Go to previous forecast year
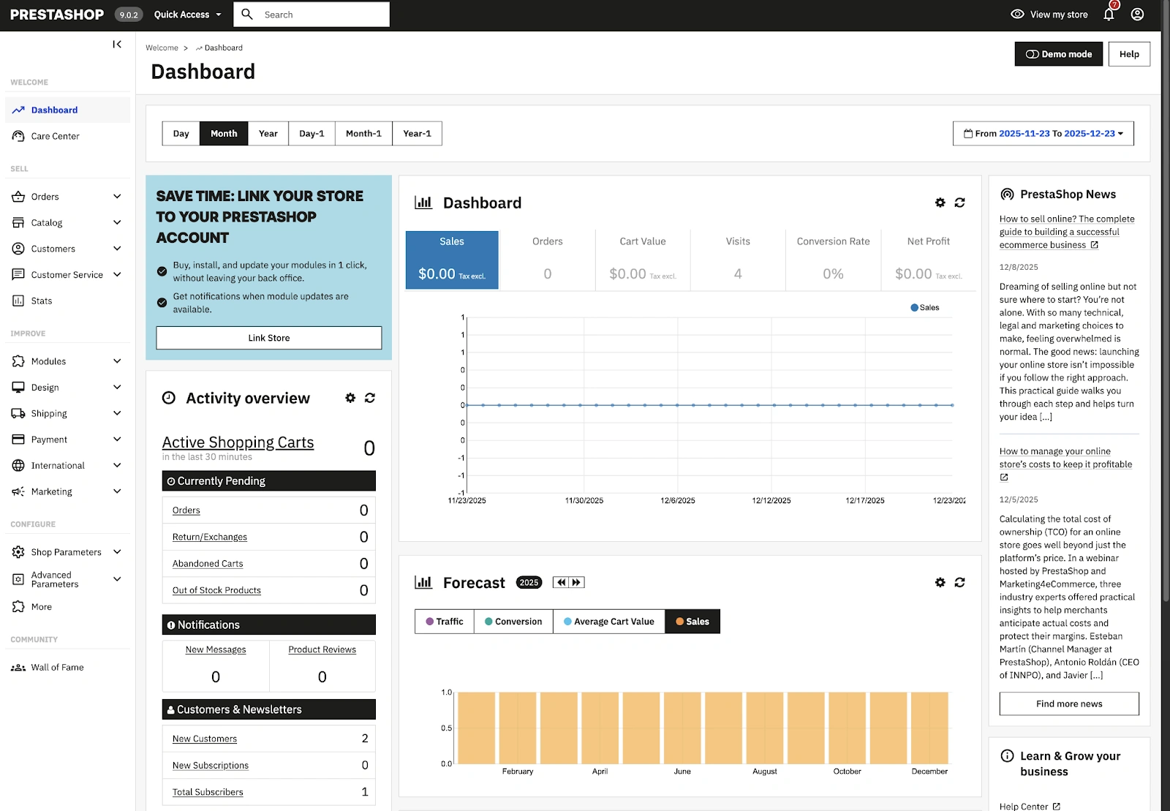 [x=561, y=582]
